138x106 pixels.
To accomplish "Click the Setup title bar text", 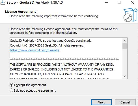I will (34, 3).
